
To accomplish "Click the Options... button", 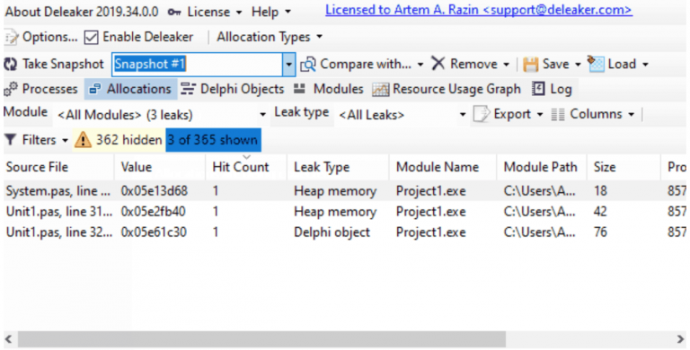I will pos(41,38).
